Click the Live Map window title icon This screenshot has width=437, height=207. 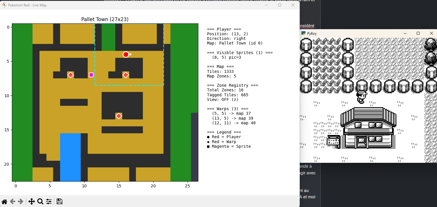4,5
